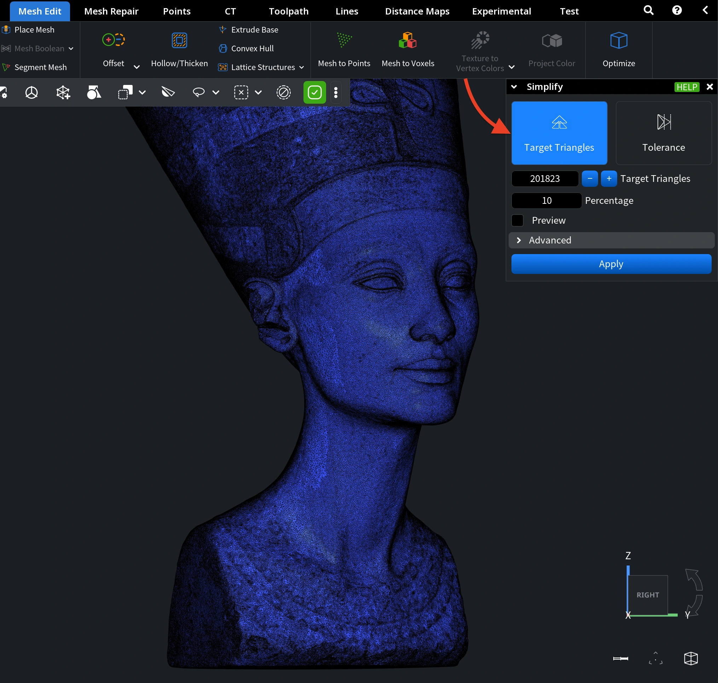
Task: Open the three-dot more options menu
Action: (x=336, y=92)
